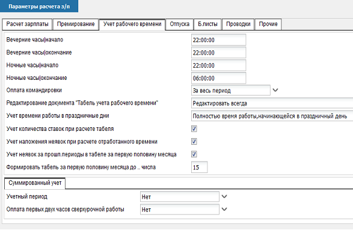The width and height of the screenshot is (353, 230).
Task: Click the Оплата командировки label
Action: 34,91
